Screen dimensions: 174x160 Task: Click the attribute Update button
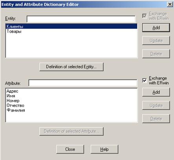(x=156, y=105)
